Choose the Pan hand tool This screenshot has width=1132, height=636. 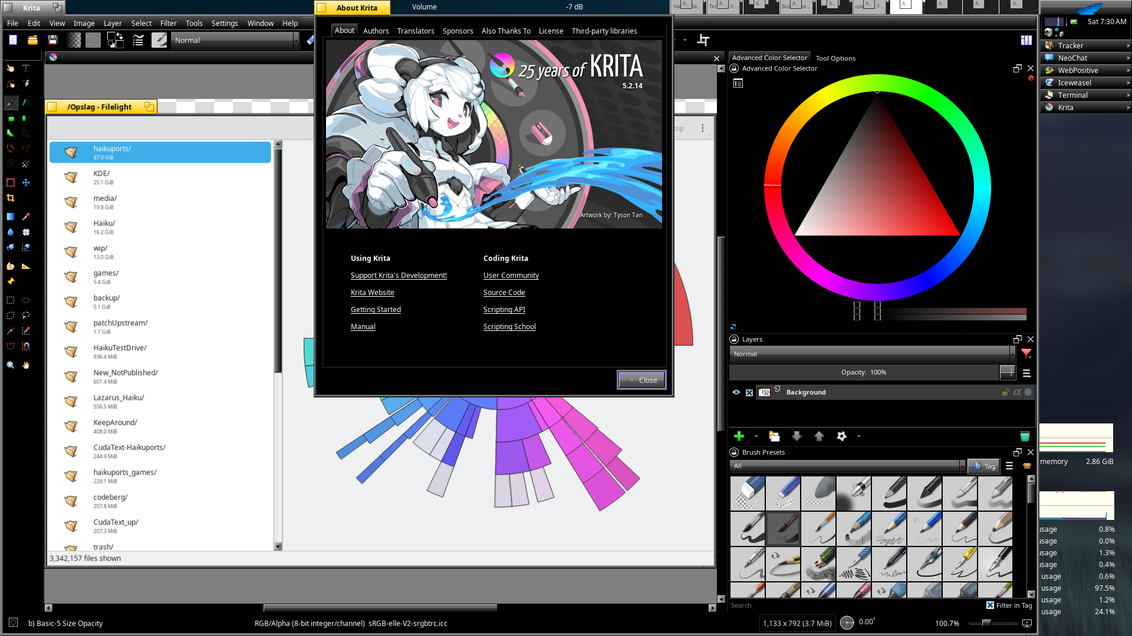coord(26,365)
